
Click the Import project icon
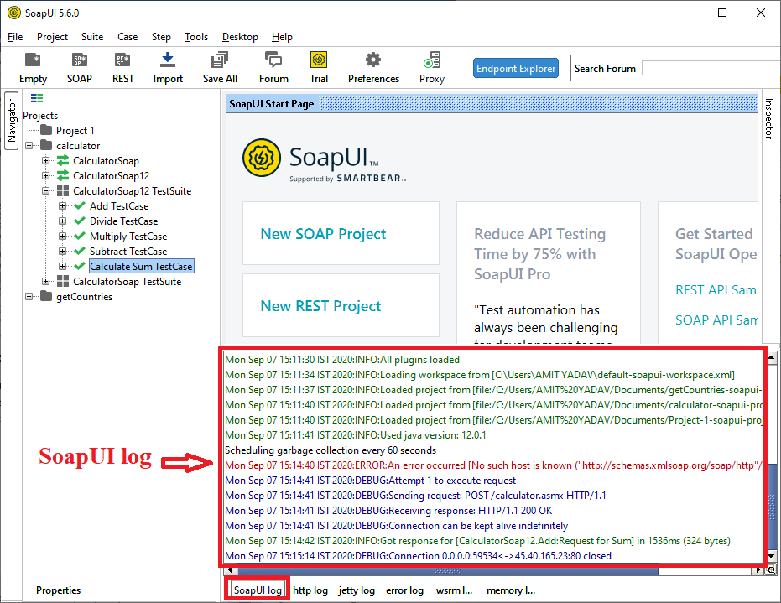click(x=168, y=68)
